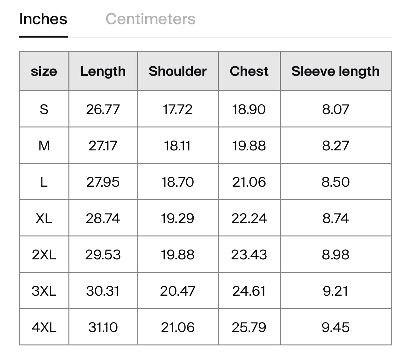Select the M size row label
The image size is (411, 362).
point(44,146)
